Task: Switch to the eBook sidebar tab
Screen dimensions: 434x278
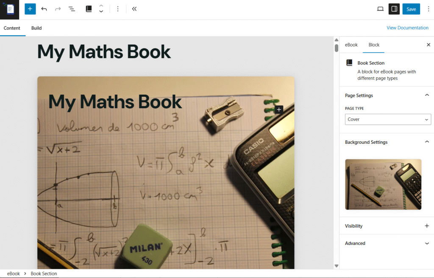Action: point(351,45)
